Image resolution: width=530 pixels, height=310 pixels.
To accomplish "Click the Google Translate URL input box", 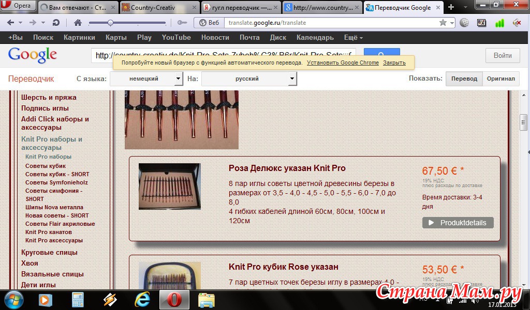I will [224, 55].
